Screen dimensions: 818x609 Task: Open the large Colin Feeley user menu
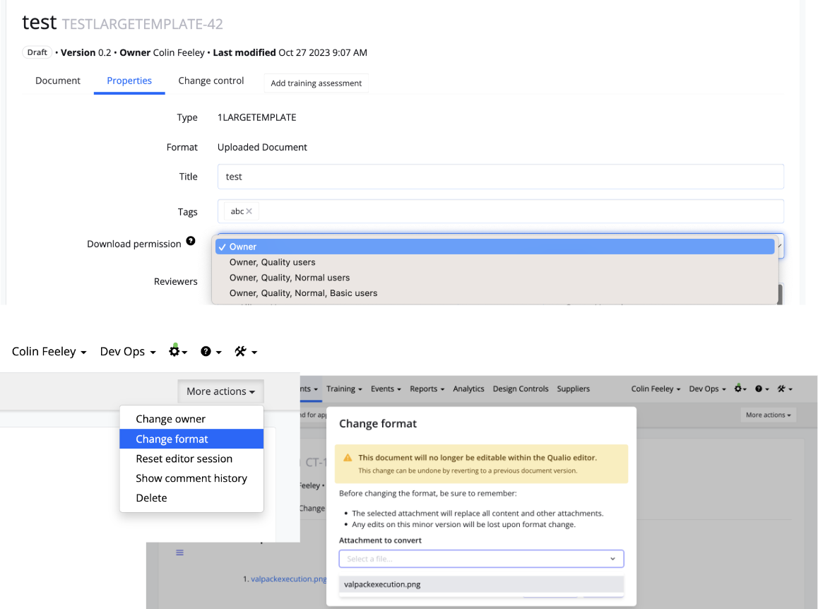coord(49,351)
